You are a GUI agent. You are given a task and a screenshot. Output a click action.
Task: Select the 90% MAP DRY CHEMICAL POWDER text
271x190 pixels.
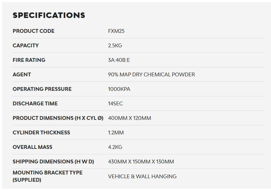[x=151, y=75]
